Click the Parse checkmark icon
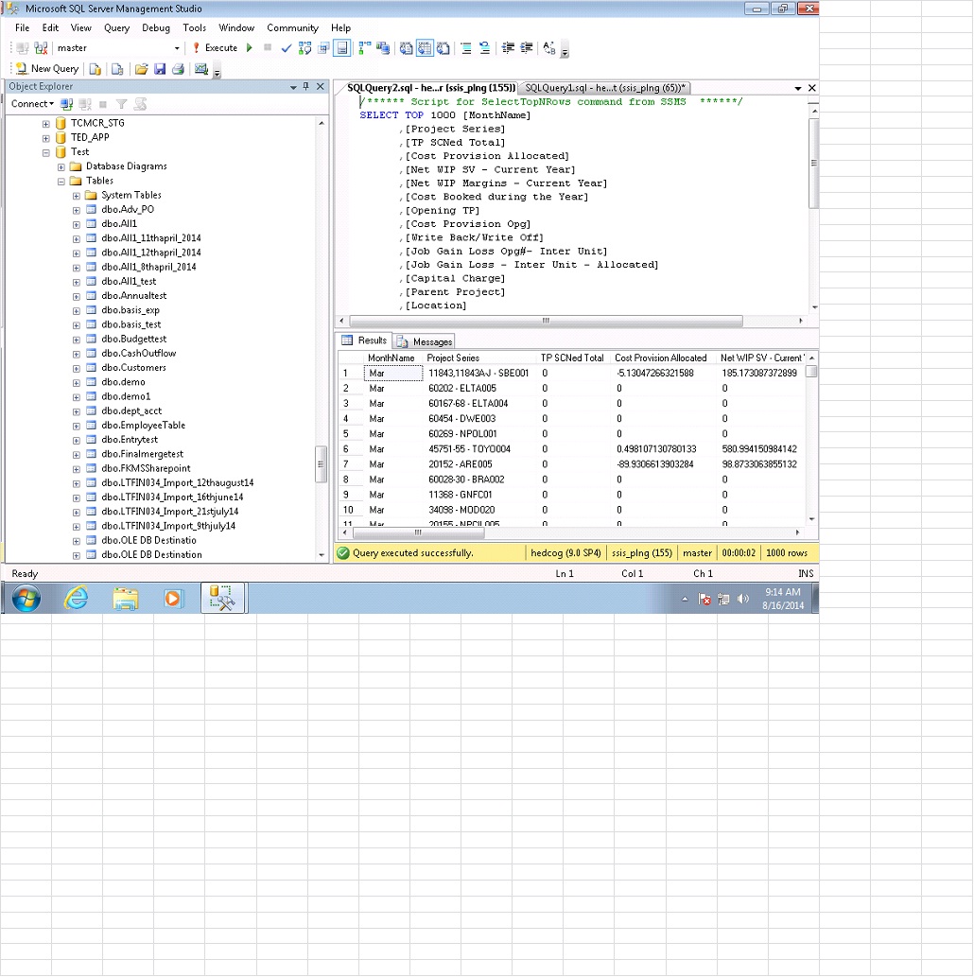Screen dimensions: 974x977 pos(286,48)
